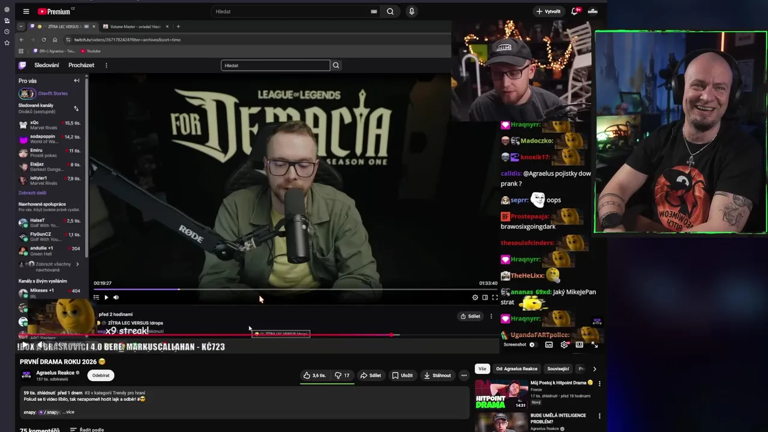This screenshot has width=768, height=432.
Task: Click the YouTube search magnifier button
Action: coord(390,11)
